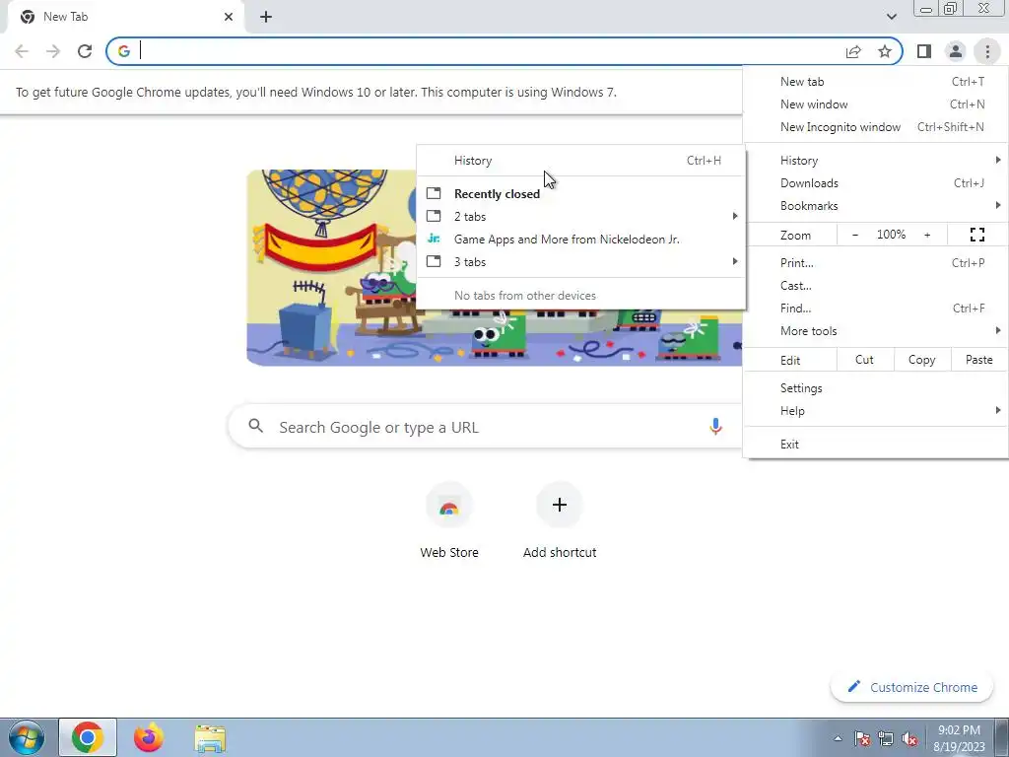The width and height of the screenshot is (1009, 757).
Task: Choose Cast... from the menu
Action: click(x=875, y=285)
